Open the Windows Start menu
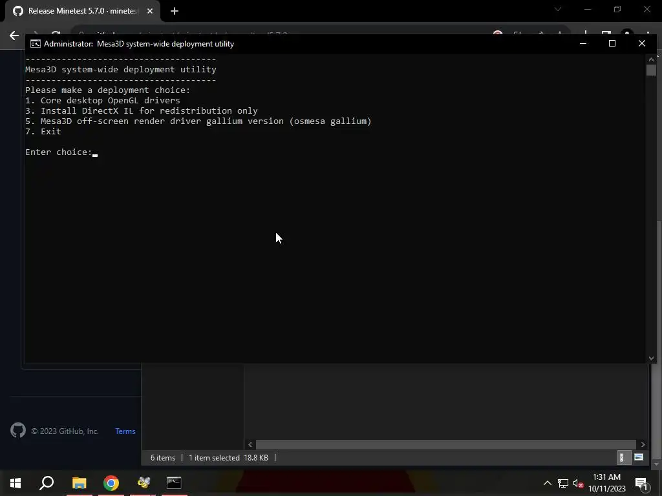The image size is (662, 496). point(16,482)
